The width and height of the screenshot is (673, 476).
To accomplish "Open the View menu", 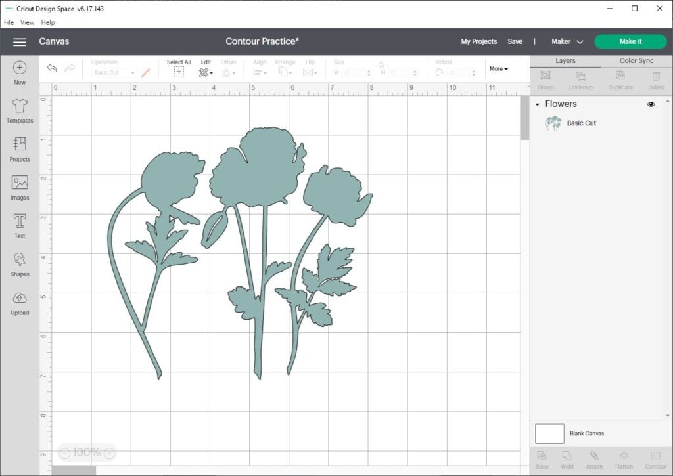I will click(x=27, y=22).
